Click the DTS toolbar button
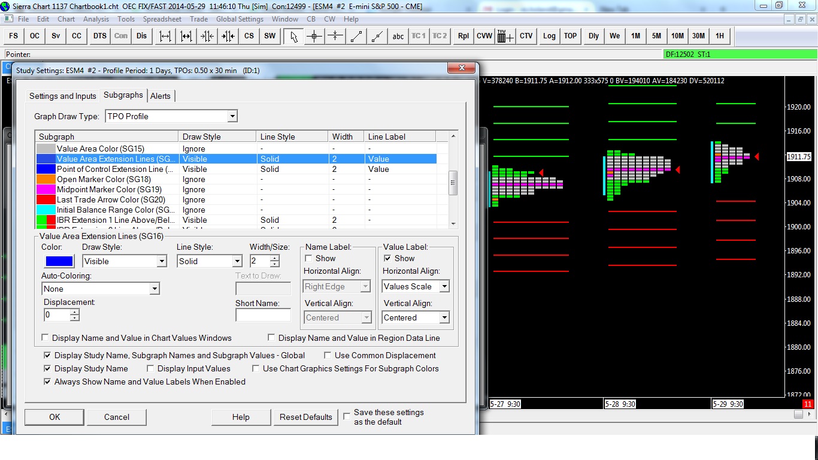818x460 pixels. (99, 36)
